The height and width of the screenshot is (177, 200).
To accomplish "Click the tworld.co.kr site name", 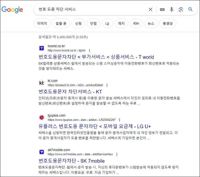I will (56, 46).
